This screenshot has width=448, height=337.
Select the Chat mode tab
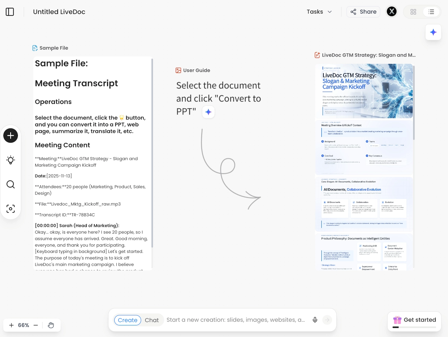click(152, 320)
